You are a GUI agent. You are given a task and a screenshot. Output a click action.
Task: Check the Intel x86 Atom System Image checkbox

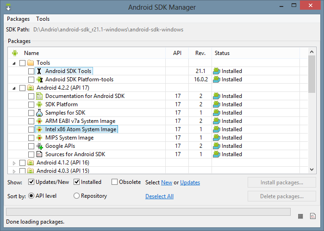(31, 129)
